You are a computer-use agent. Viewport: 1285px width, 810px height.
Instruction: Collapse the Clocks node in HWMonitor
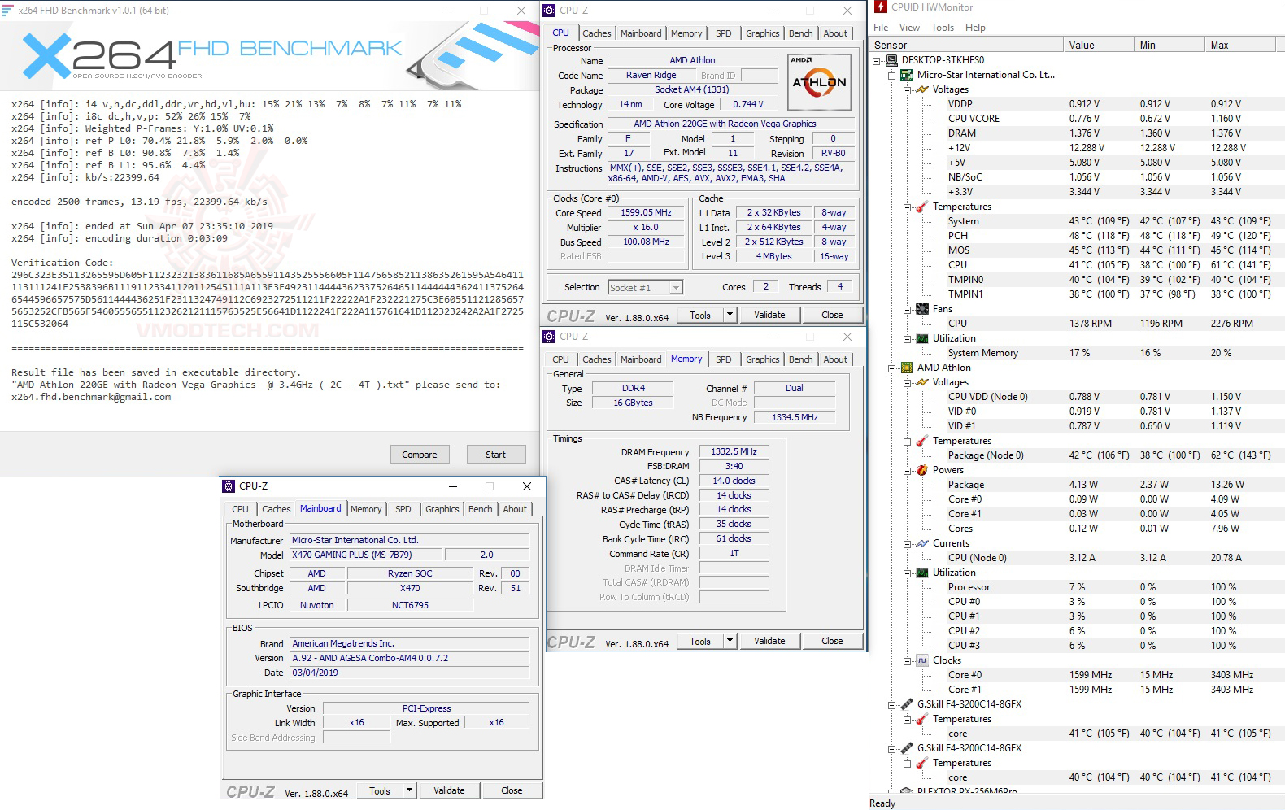click(x=908, y=660)
